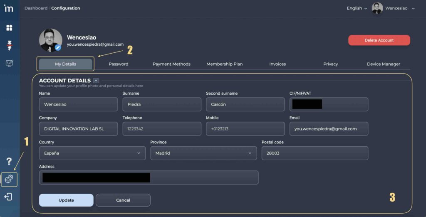Expand the Wenceslao user menu
The image size is (426, 217).
point(400,8)
